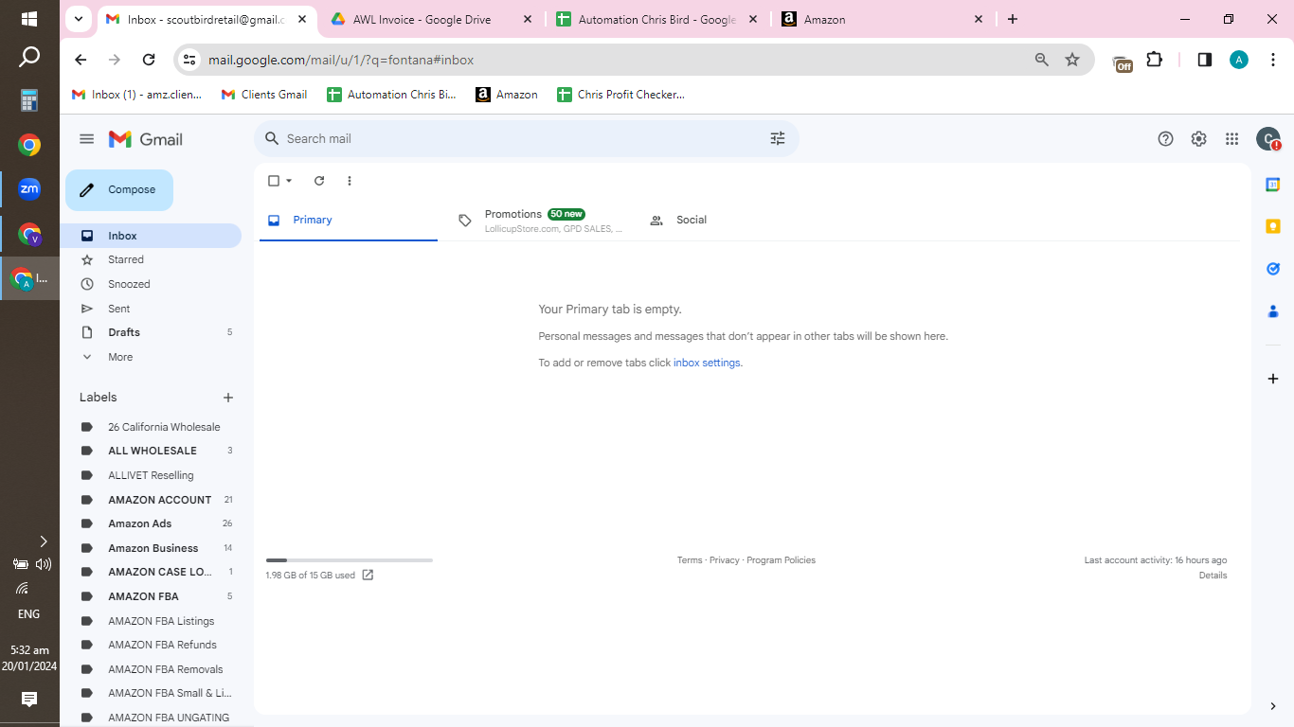This screenshot has height=727, width=1294.
Task: Click the Off extension icon in Chrome toolbar
Action: 1123,62
